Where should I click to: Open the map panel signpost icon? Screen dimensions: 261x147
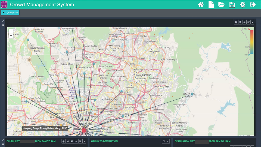(x=240, y=22)
